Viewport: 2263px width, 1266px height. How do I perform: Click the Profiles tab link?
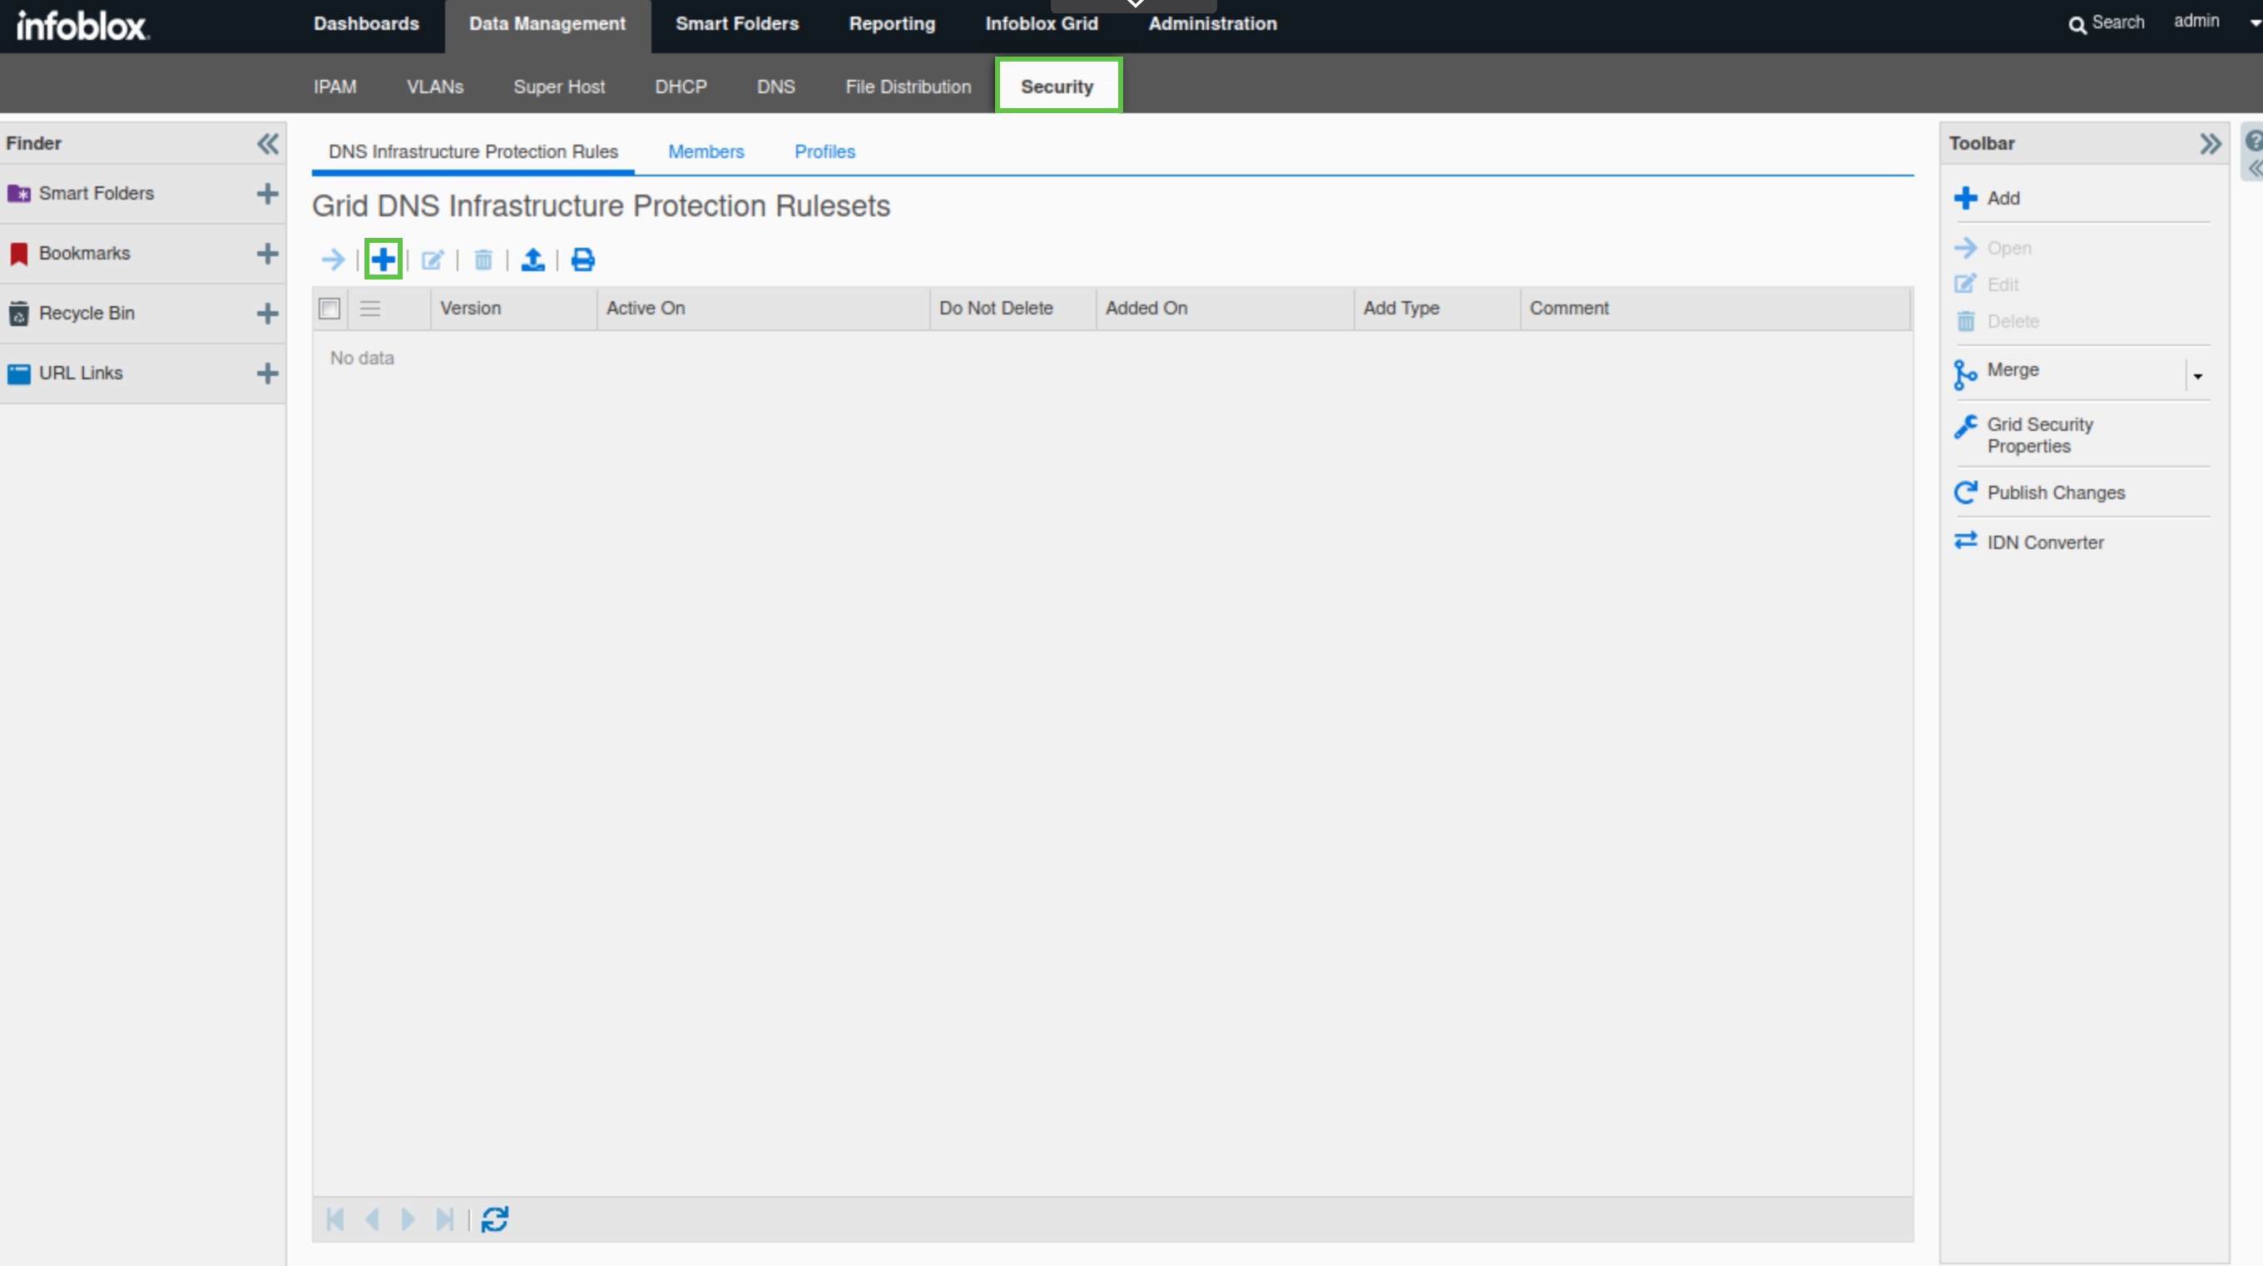tap(824, 151)
